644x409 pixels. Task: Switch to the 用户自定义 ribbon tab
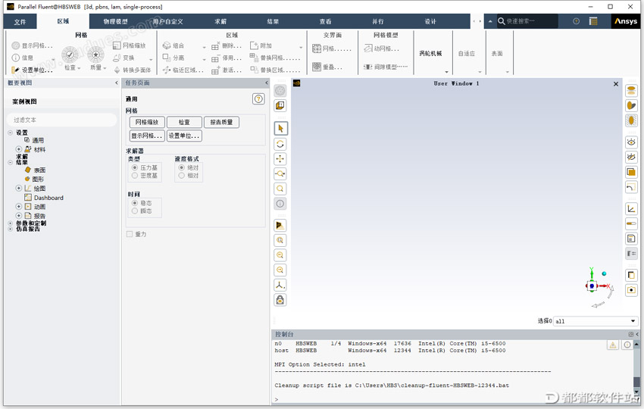coord(168,21)
